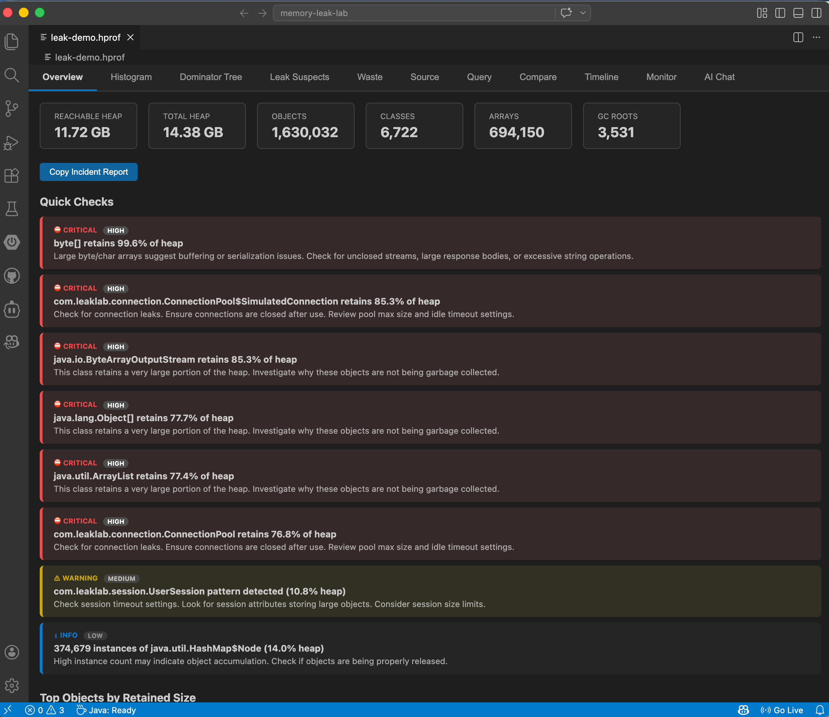
Task: Open the GitHub sidebar icon
Action: 11,276
